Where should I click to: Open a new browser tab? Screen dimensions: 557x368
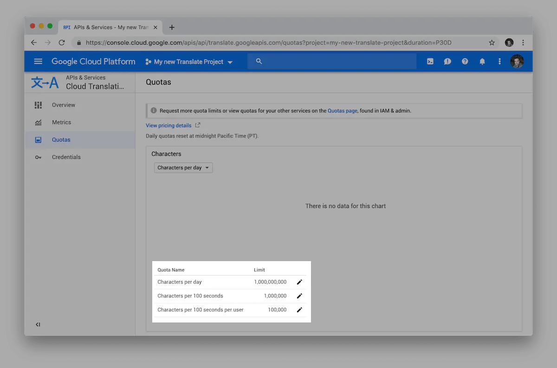tap(172, 27)
